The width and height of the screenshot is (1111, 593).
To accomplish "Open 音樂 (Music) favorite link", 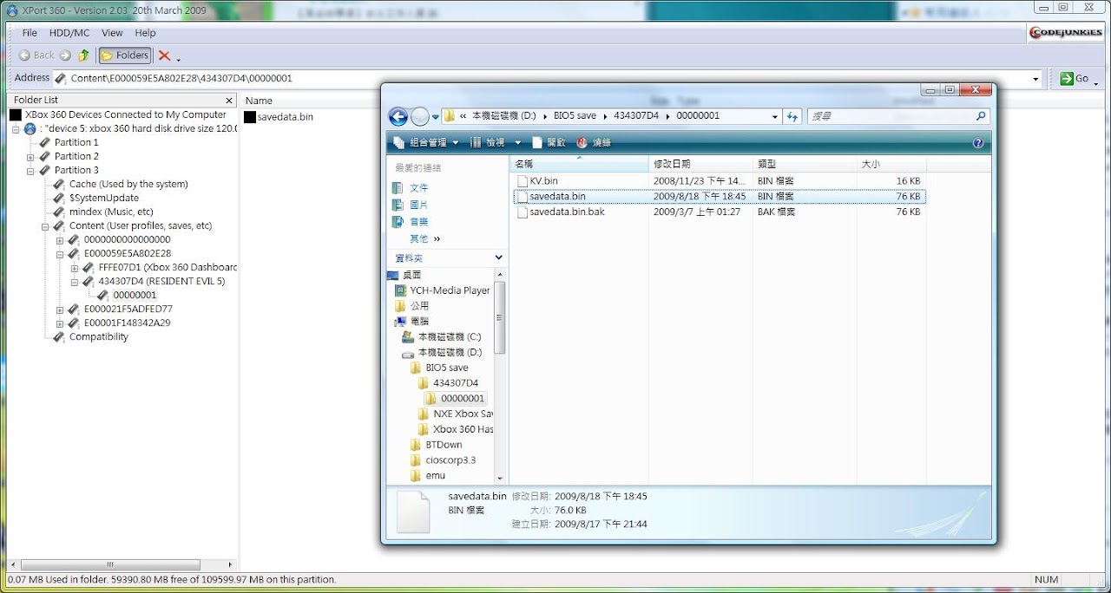I will (x=419, y=221).
